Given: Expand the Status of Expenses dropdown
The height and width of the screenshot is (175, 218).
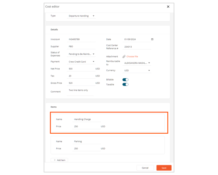Looking at the screenshot, I should coord(81,54).
